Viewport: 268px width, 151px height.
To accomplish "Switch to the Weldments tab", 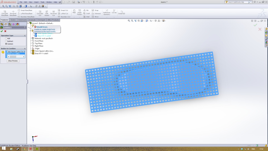I will pos(22,20).
